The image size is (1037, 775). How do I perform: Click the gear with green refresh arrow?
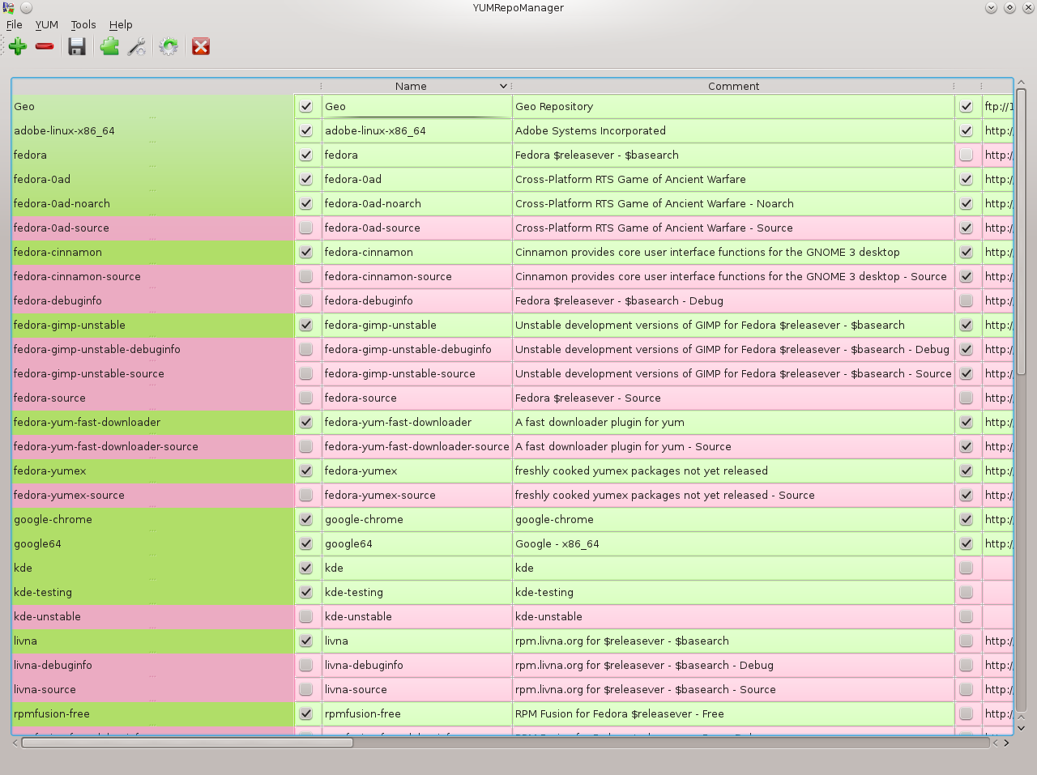[169, 47]
